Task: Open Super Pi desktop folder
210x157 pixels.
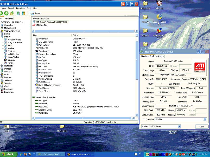Action: [x=145, y=32]
